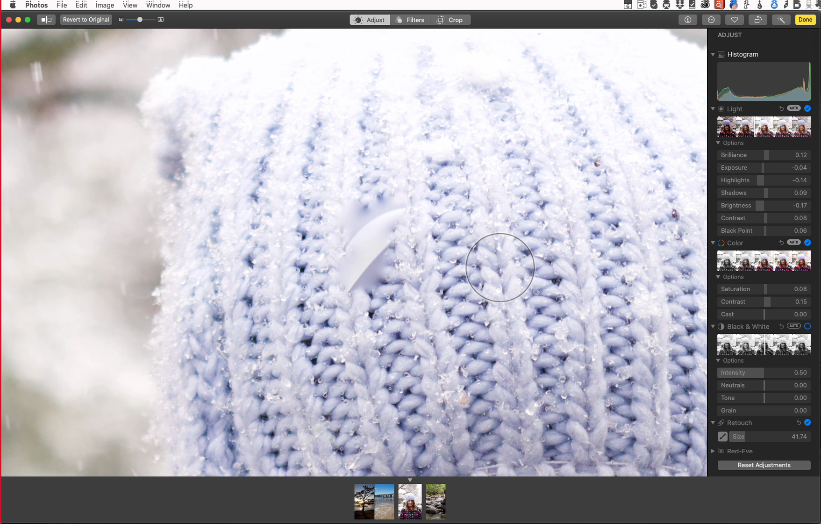Viewport: 821px width, 524px height.
Task: Select the woman in hat thumbnail
Action: [x=410, y=502]
